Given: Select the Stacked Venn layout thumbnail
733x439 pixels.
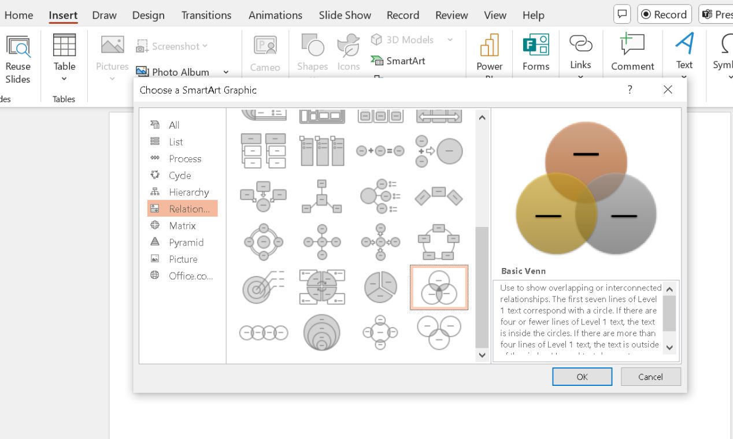Looking at the screenshot, I should tap(322, 333).
